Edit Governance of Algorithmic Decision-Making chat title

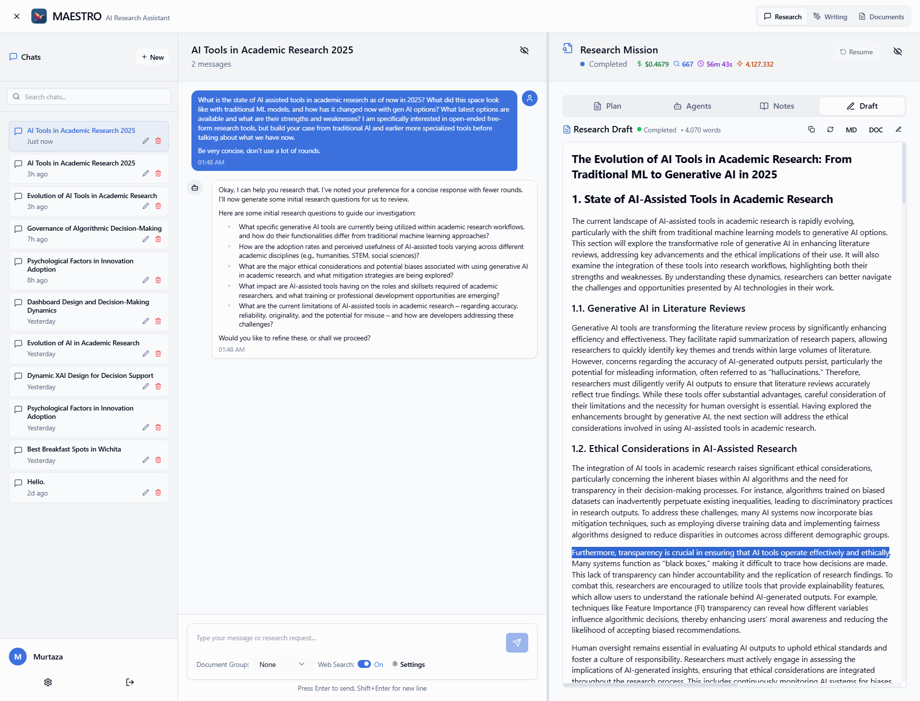point(145,239)
